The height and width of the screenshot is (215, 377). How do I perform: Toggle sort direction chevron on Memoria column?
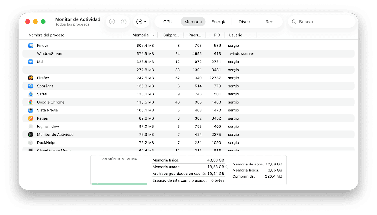153,35
